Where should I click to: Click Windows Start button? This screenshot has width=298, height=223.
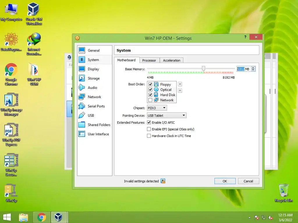tap(7, 217)
